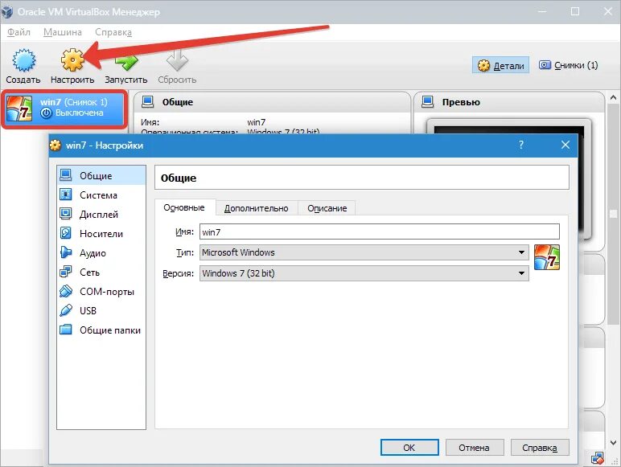Click the Создать (Create) toolbar icon
The width and height of the screenshot is (621, 467).
(23, 60)
